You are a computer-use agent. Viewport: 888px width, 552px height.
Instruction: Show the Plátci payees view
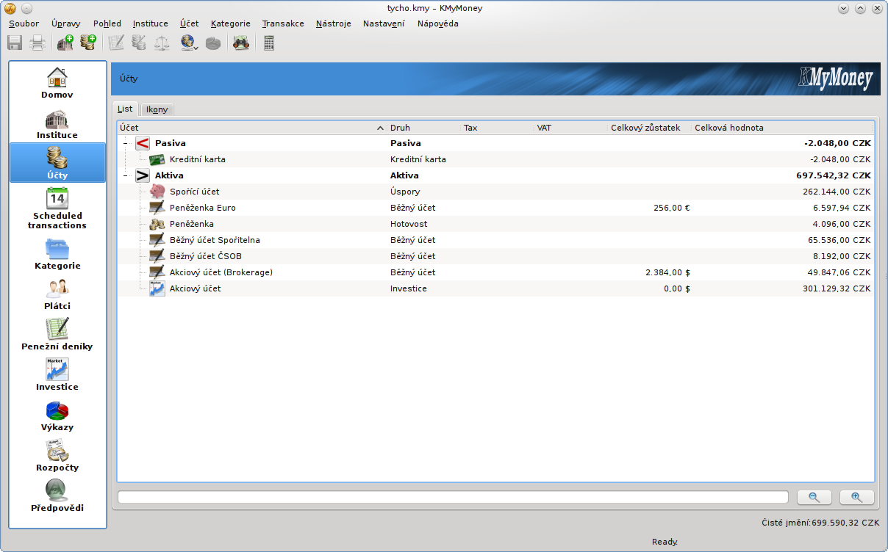57,294
